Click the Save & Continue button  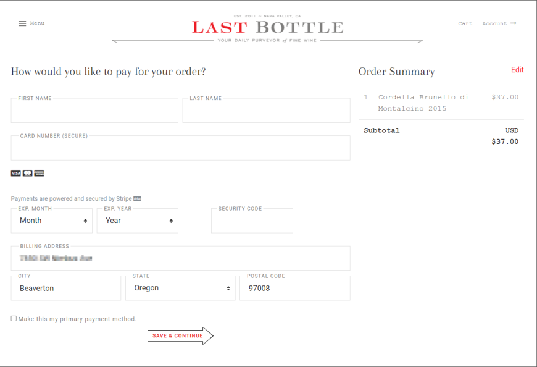[180, 336]
